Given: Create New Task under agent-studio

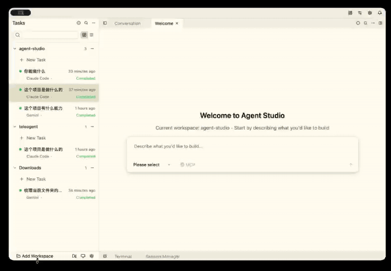Looking at the screenshot, I should click(33, 60).
